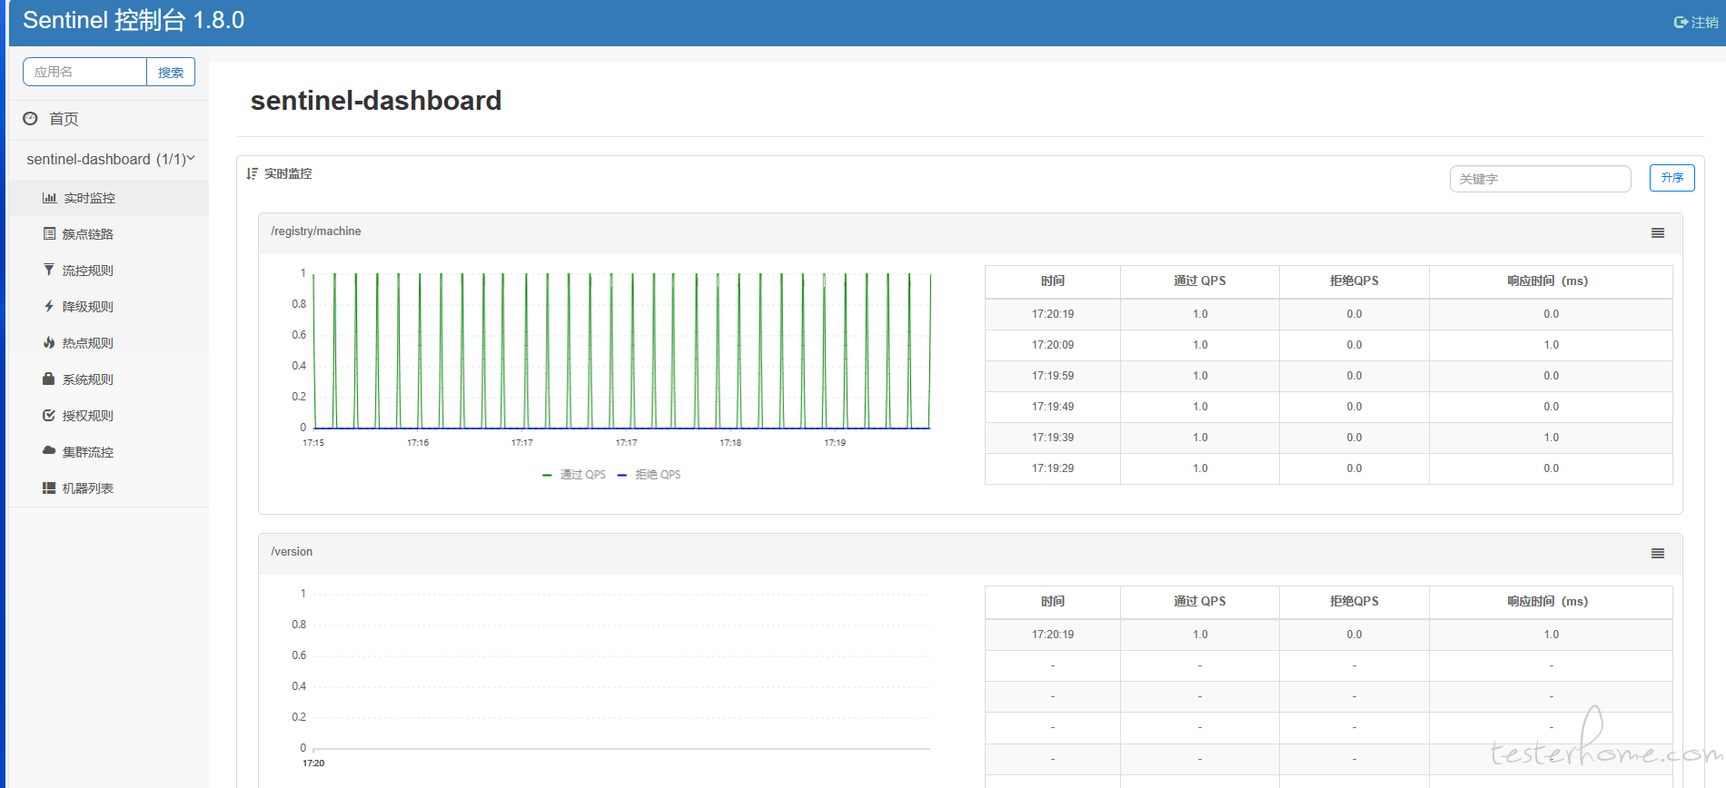Click the home dashboard icon
This screenshot has height=788, width=1726.
[30, 118]
